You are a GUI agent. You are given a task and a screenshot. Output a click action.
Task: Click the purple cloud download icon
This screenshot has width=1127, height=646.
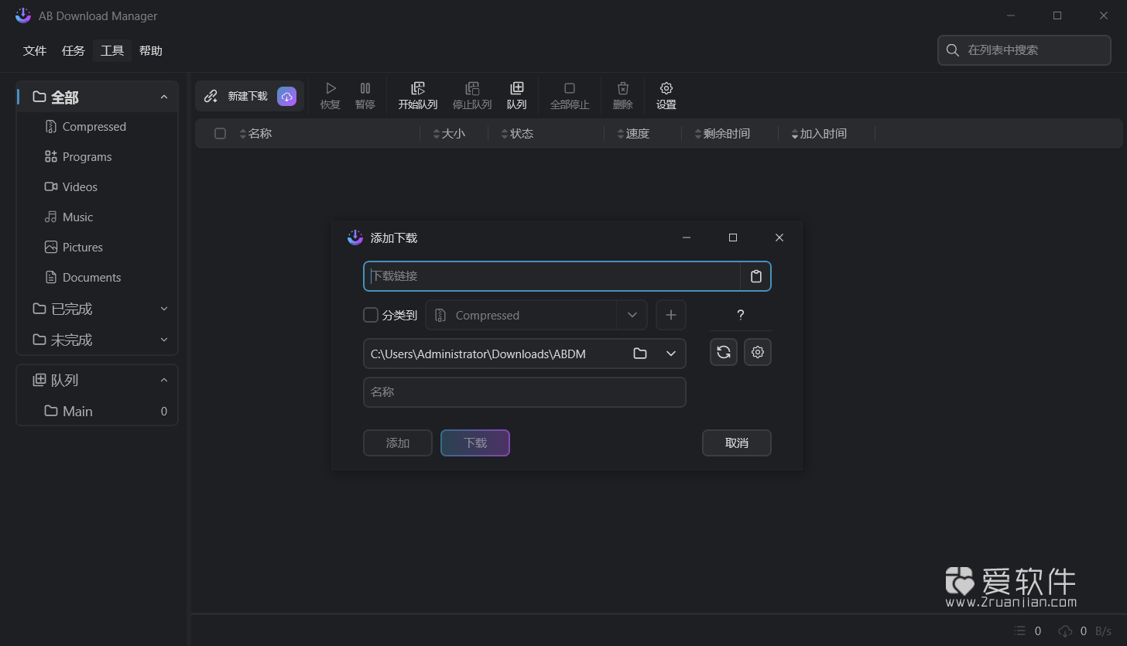[287, 96]
